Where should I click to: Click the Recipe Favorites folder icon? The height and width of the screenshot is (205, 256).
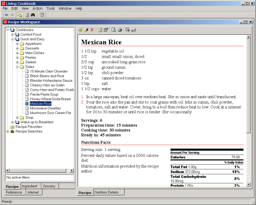12,127
